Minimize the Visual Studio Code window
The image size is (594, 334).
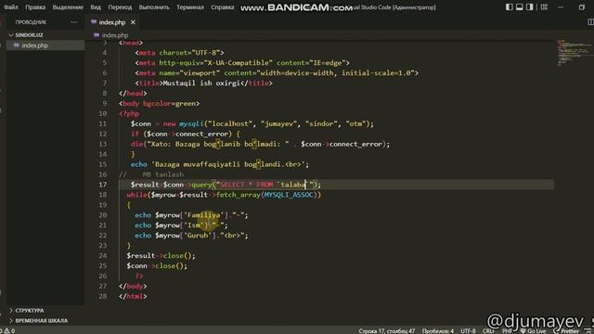point(561,7)
